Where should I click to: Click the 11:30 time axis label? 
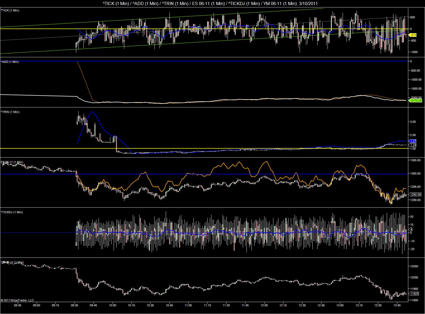[226, 305]
